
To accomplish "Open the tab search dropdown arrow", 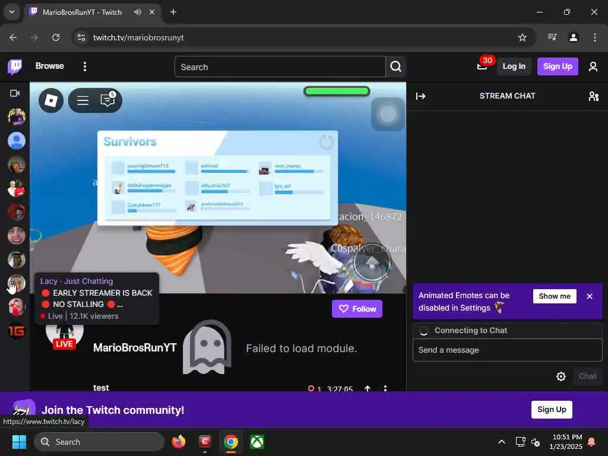I will click(12, 12).
